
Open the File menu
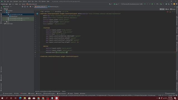pyautogui.click(x=5, y=1)
